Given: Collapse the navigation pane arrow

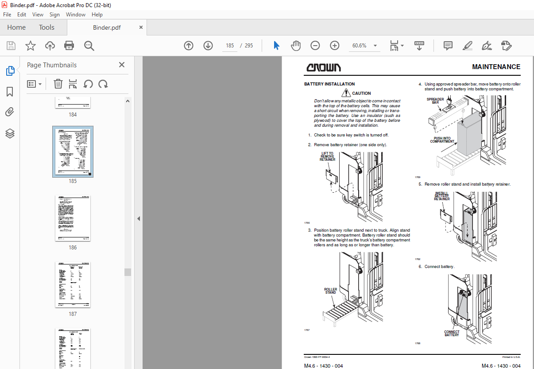Looking at the screenshot, I should 138,218.
